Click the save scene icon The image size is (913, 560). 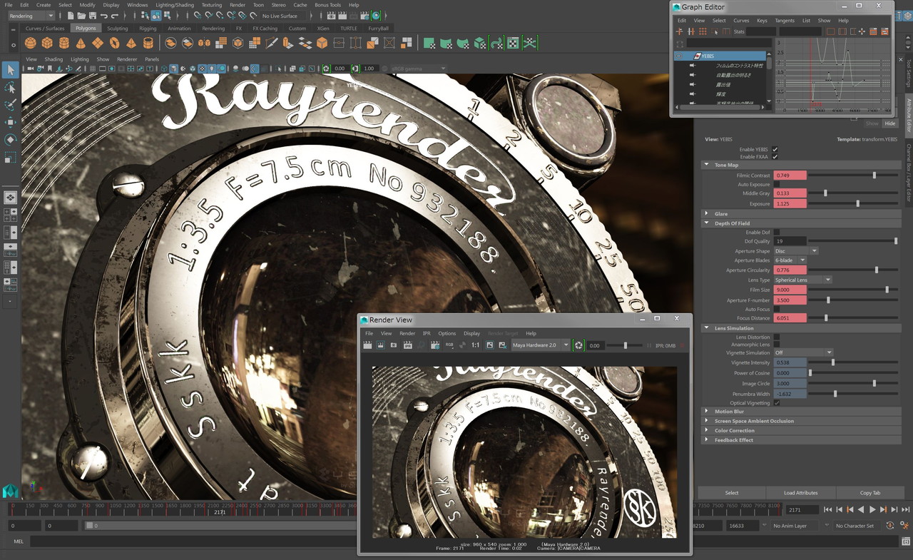pos(93,16)
